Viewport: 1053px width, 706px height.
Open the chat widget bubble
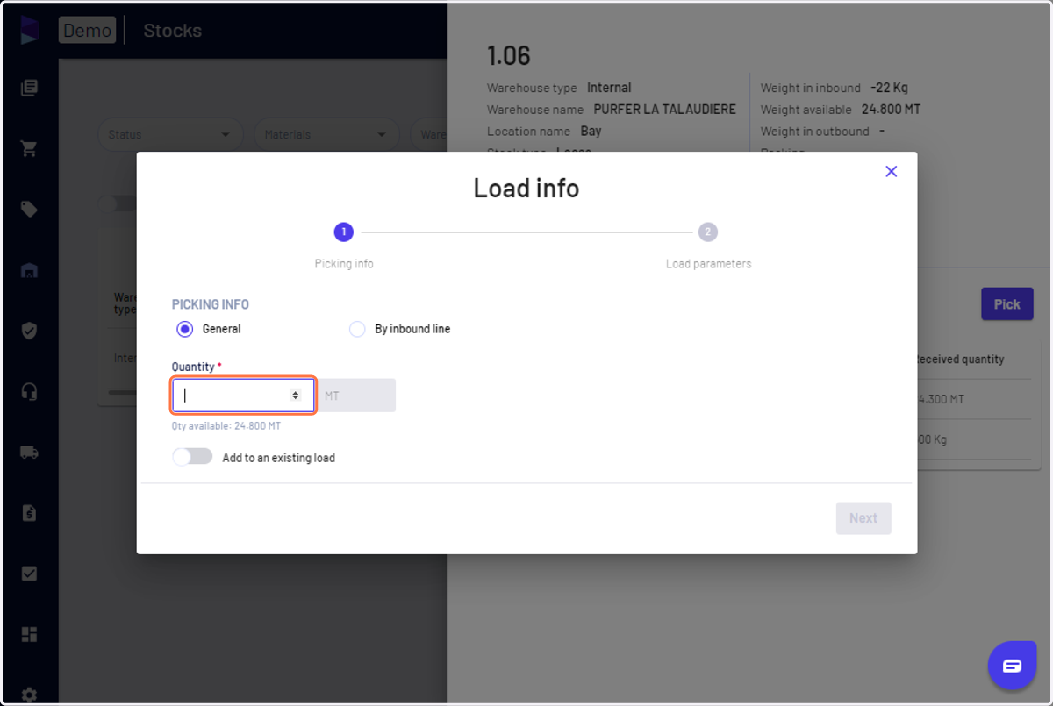click(1012, 666)
